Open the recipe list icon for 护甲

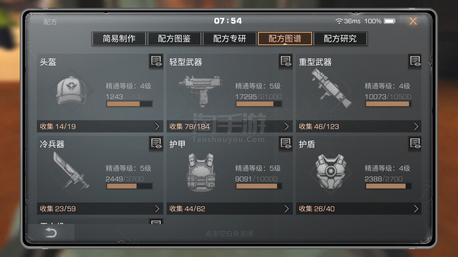[x=286, y=143]
